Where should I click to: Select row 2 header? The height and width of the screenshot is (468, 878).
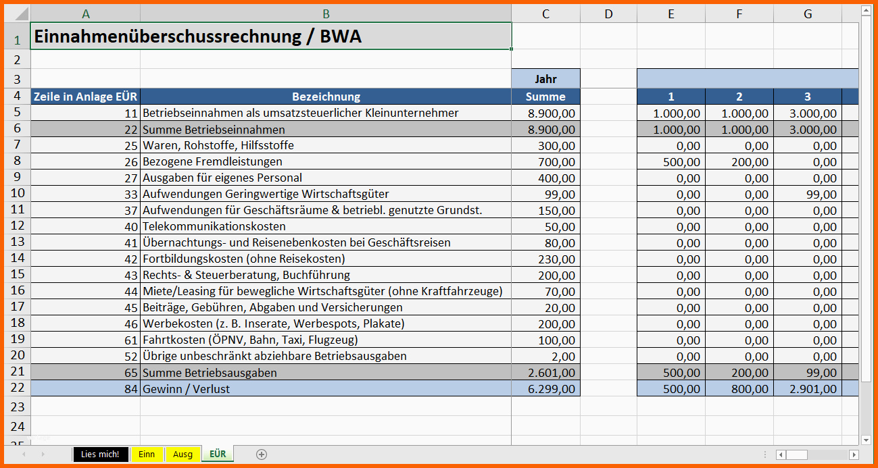pyautogui.click(x=17, y=59)
